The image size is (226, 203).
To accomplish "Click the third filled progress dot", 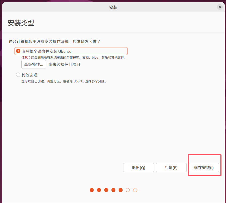I will (x=106, y=190).
